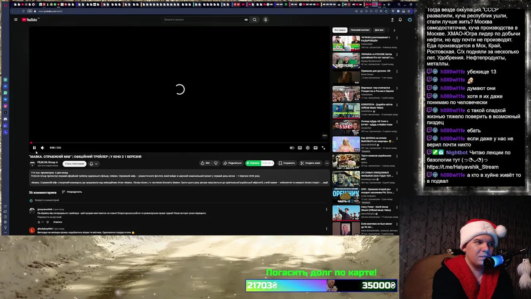Go to the YouTube home logo

[29, 20]
